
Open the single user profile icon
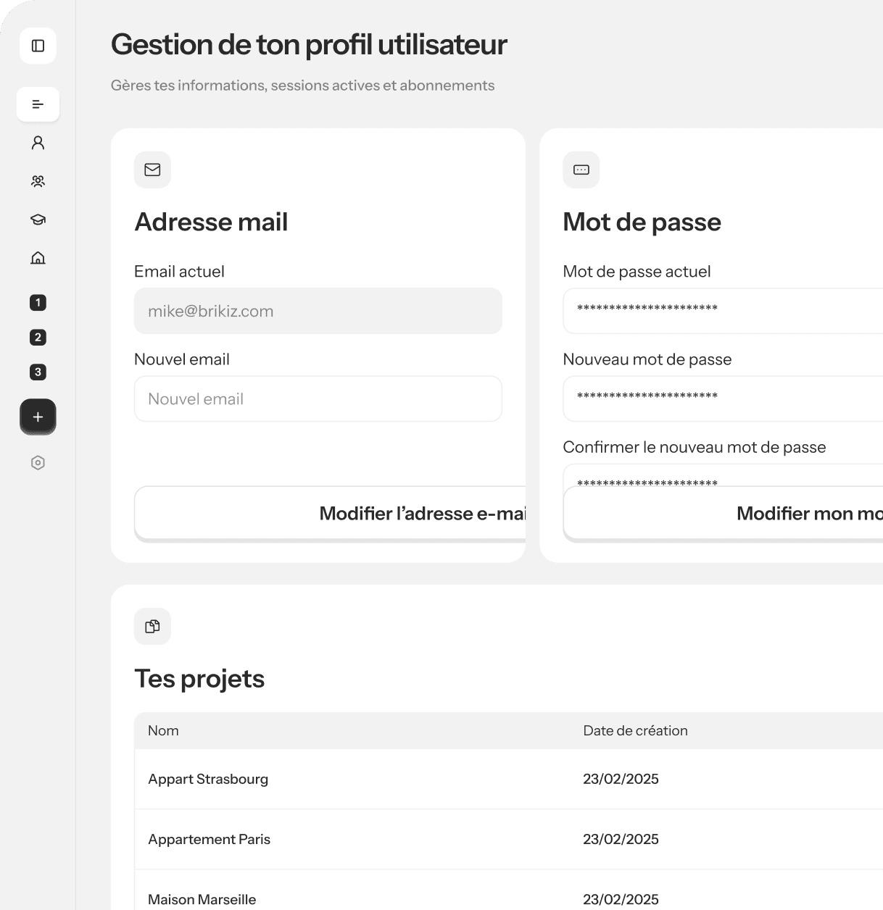coord(38,143)
